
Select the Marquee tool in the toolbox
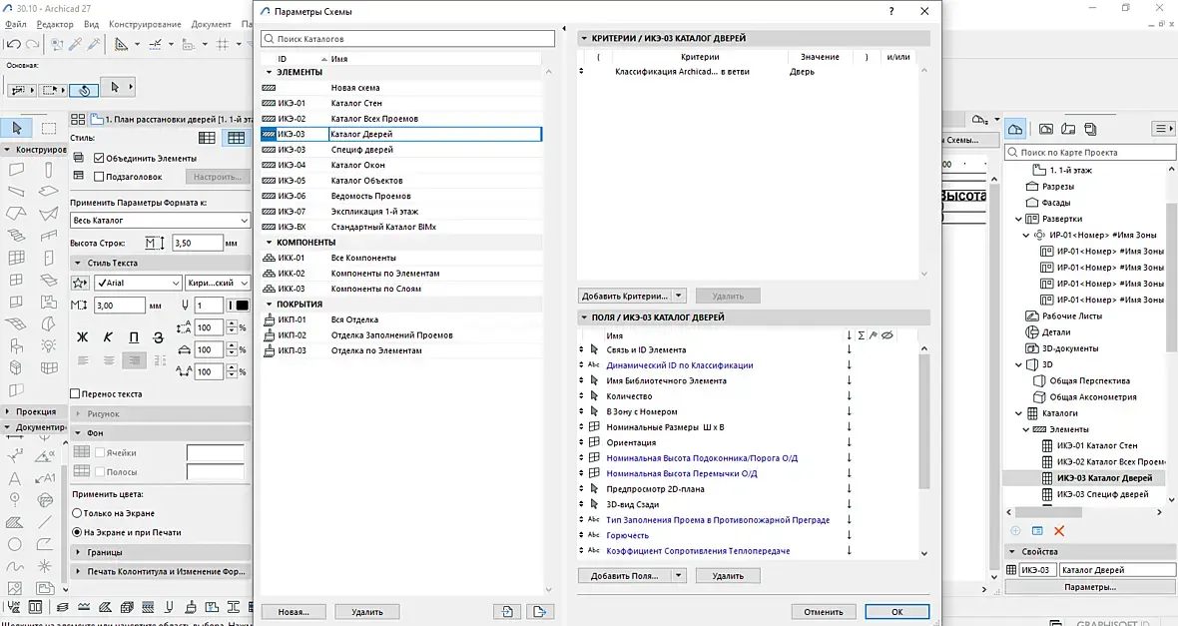(x=48, y=129)
